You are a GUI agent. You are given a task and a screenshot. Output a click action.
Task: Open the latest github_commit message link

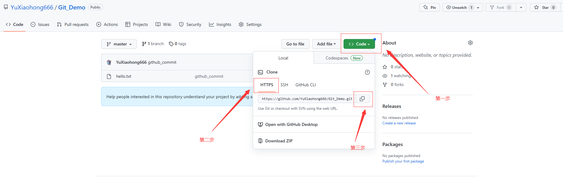pos(162,62)
